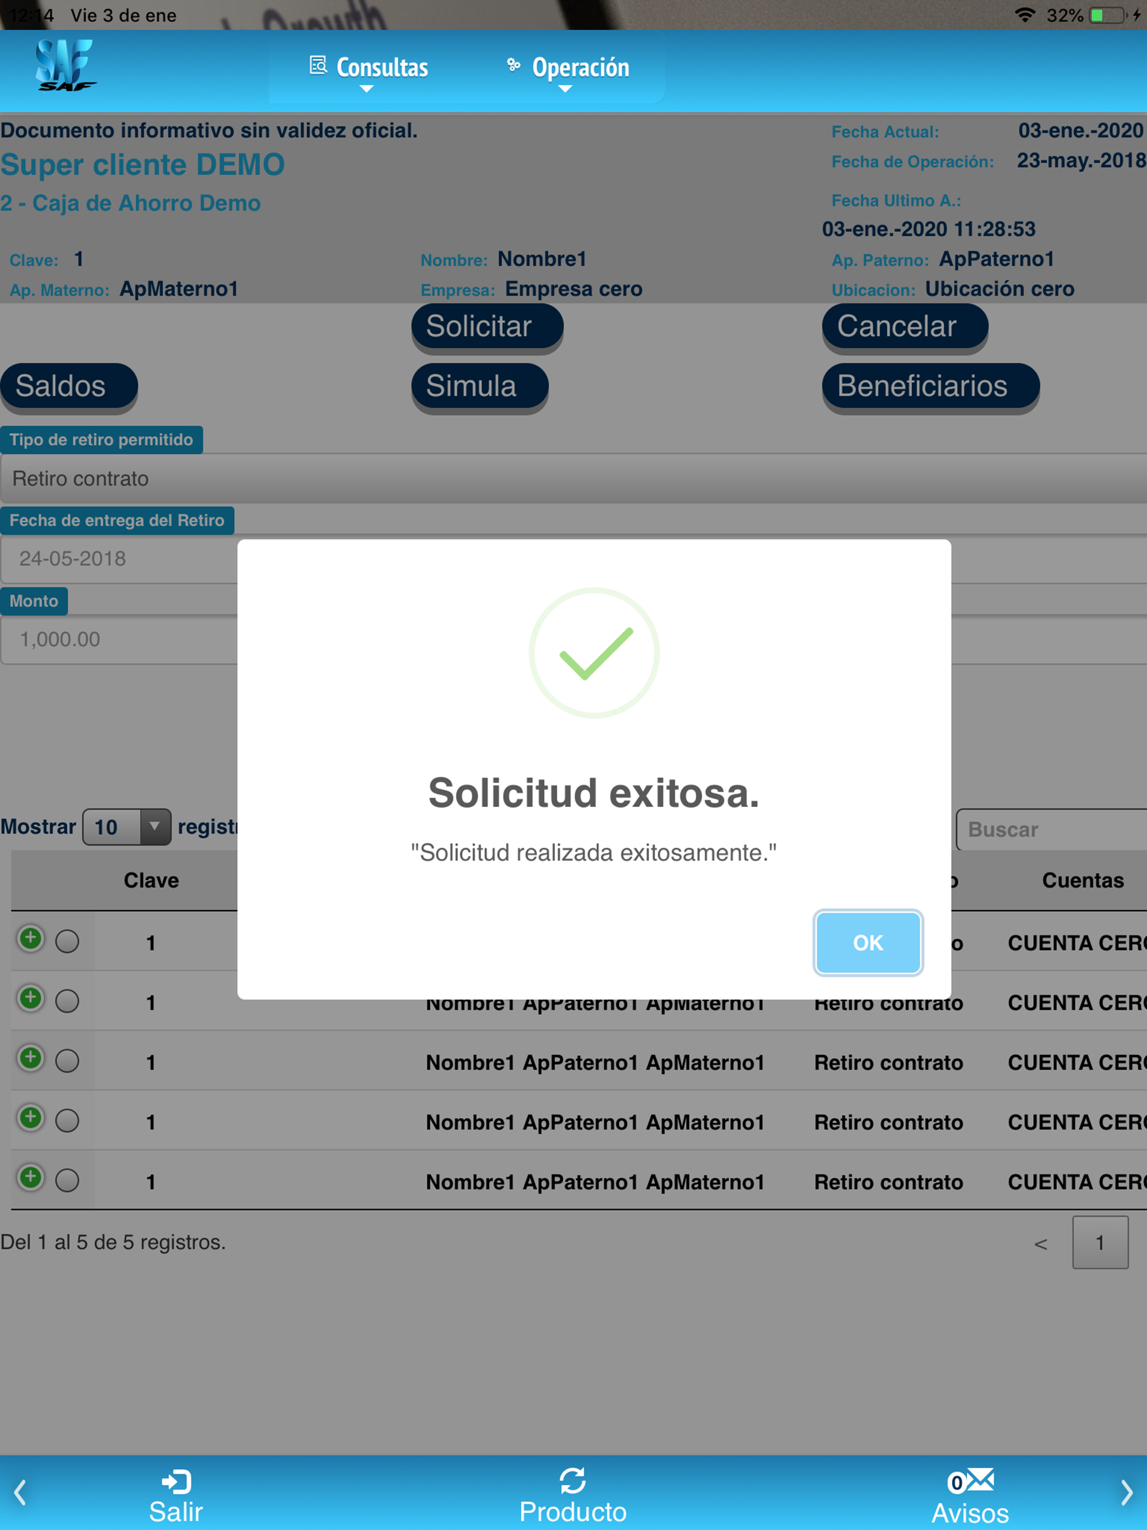This screenshot has height=1530, width=1147.
Task: Tap the Wi-Fi icon in the status bar
Action: coord(1024,15)
